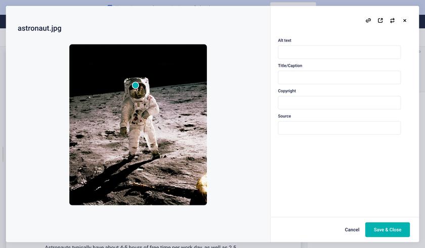This screenshot has height=248, width=425.
Task: Focus the Title/Caption input field
Action: coord(339,77)
